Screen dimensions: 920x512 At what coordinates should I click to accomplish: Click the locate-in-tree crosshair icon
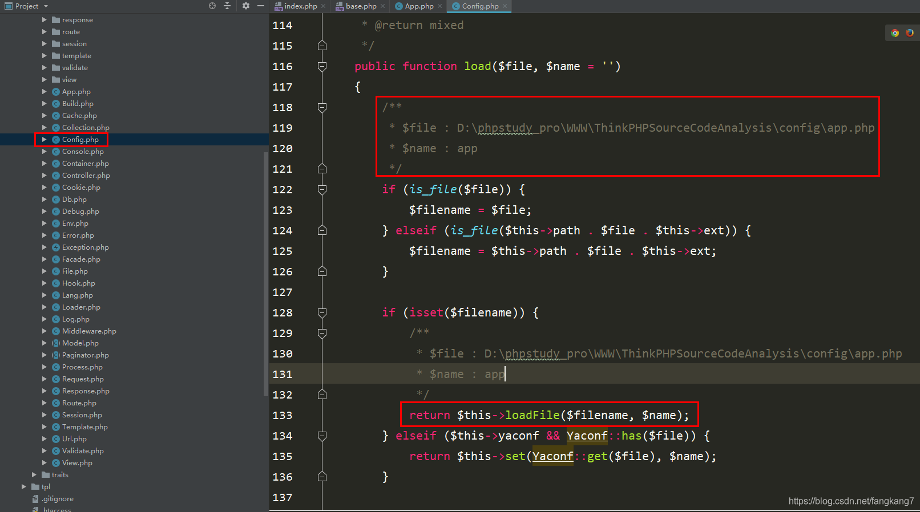click(x=212, y=6)
